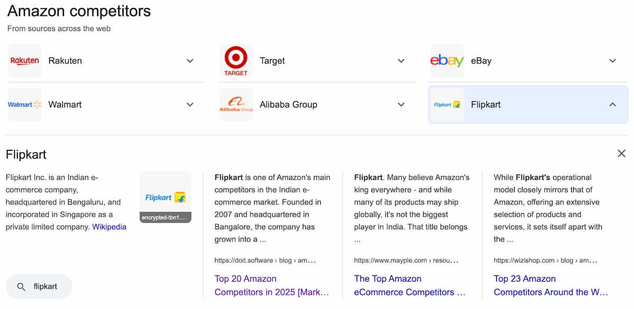Expand the Walmart competitor entry
This screenshot has width=634, height=309.
190,104
